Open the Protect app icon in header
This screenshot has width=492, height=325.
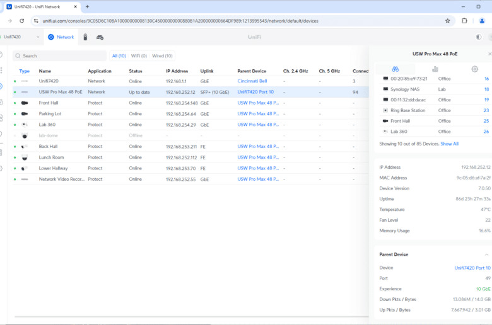click(x=85, y=37)
